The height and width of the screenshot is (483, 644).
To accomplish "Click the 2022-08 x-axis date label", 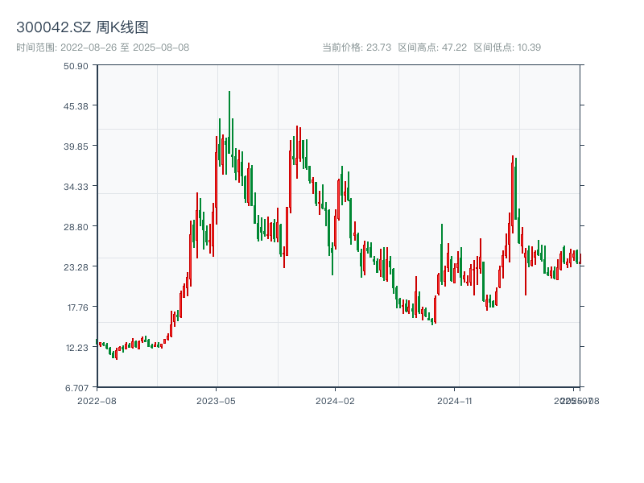I will (97, 401).
